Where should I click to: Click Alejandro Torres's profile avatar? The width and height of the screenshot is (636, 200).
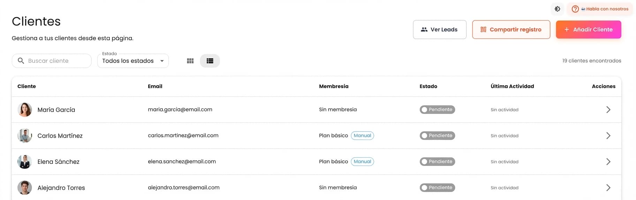25,188
